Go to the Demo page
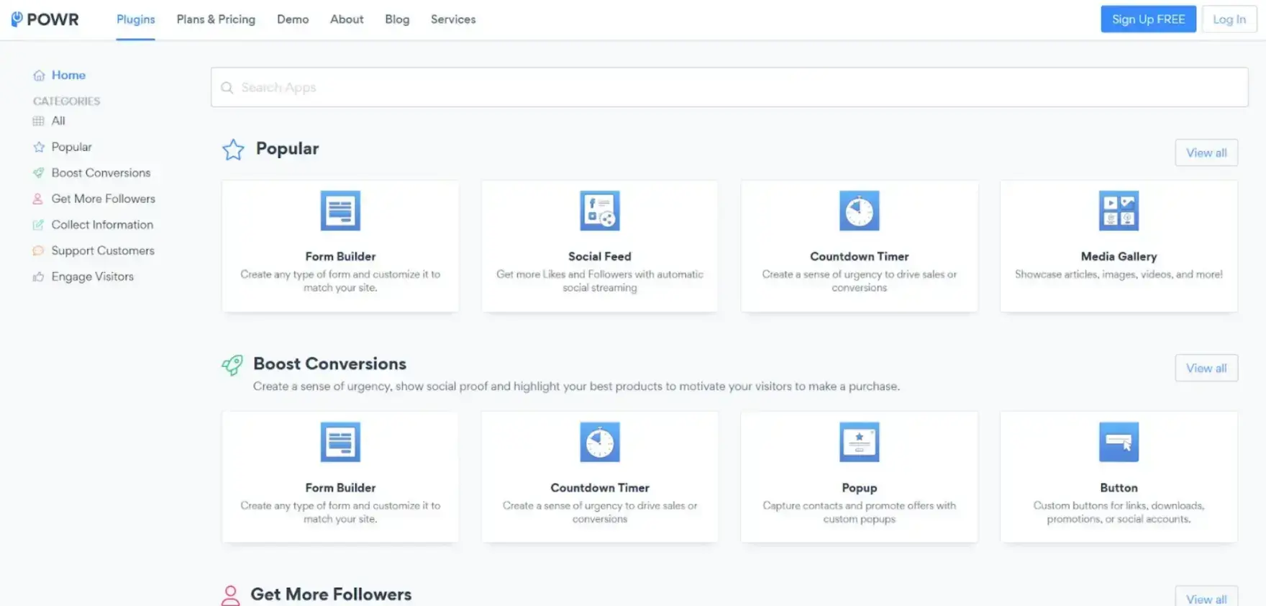1266x606 pixels. (293, 19)
